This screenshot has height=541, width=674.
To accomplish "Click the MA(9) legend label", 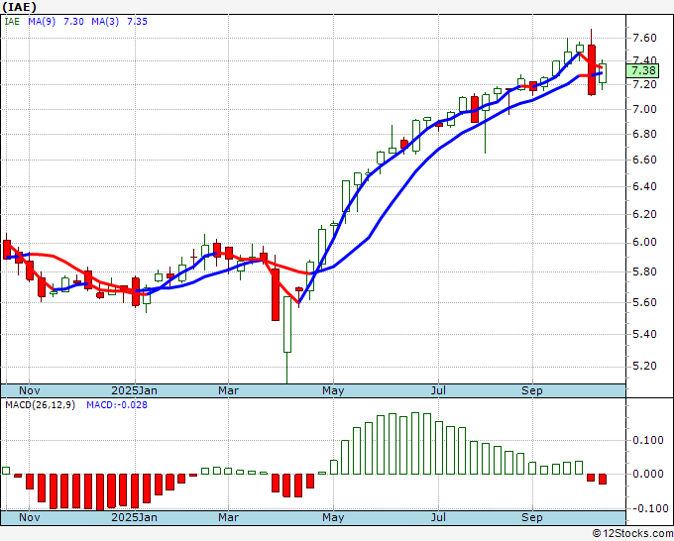I will pyautogui.click(x=42, y=21).
